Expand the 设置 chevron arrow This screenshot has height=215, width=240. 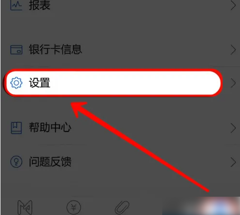(233, 83)
